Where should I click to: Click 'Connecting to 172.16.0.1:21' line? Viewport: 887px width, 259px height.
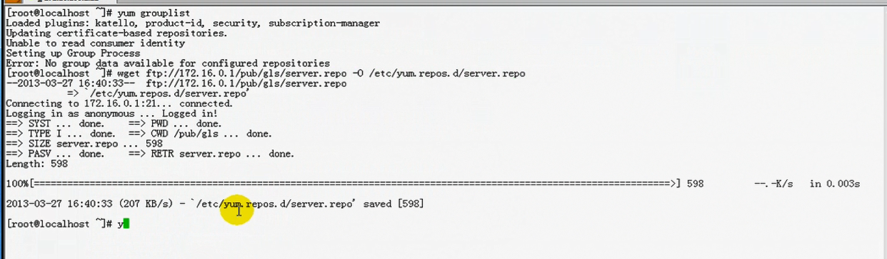tap(119, 103)
